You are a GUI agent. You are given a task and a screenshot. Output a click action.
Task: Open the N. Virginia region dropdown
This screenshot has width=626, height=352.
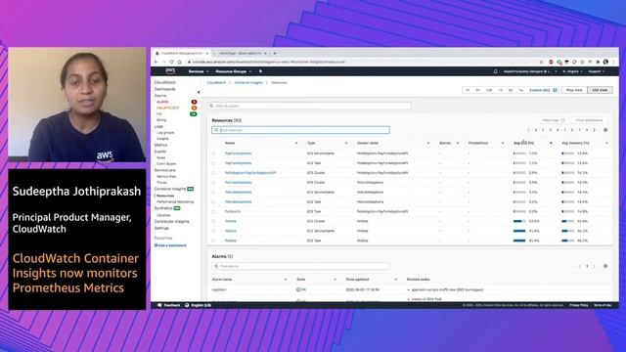pos(572,71)
